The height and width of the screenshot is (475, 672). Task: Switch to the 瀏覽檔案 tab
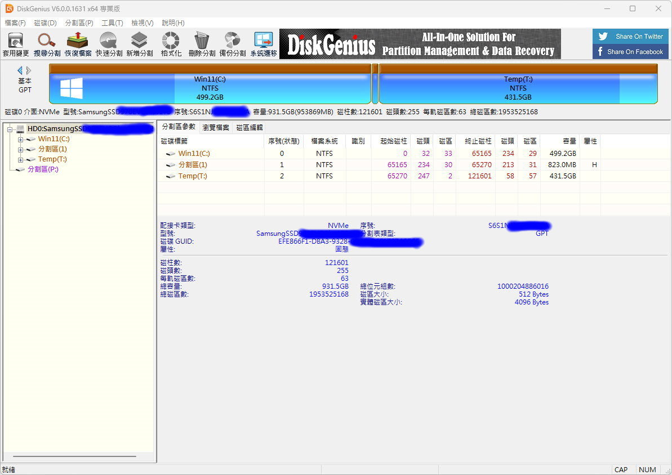[216, 127]
